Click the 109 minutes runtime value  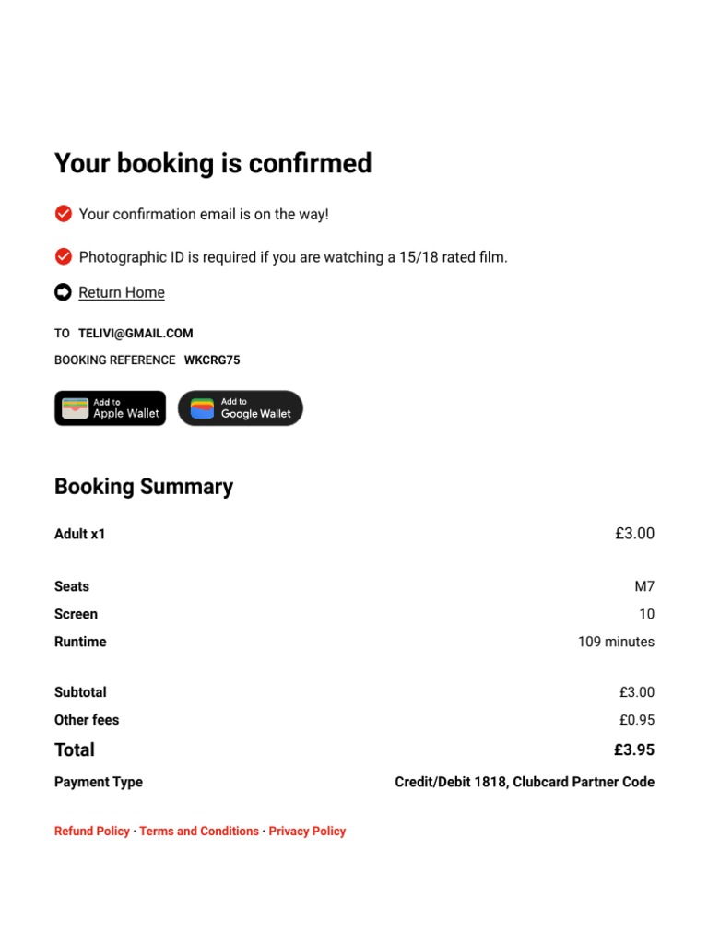[x=616, y=642]
